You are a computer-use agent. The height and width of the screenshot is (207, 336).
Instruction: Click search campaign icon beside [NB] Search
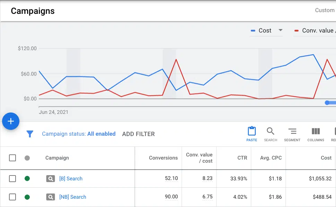(x=50, y=197)
